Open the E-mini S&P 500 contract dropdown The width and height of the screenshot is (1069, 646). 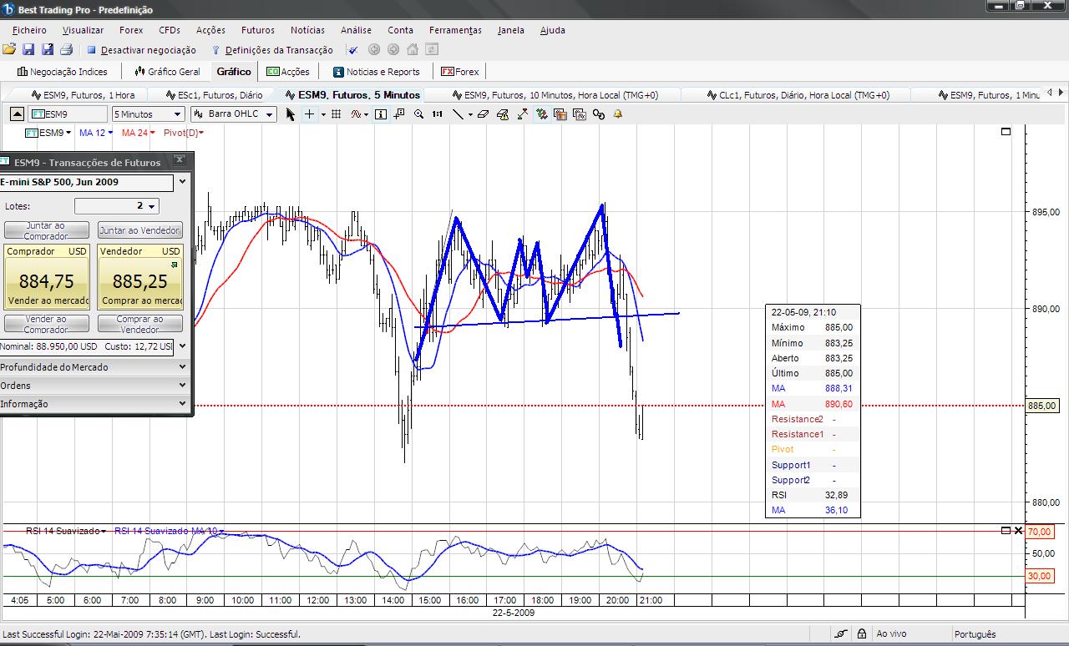click(x=183, y=182)
